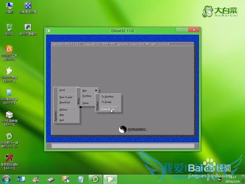The width and height of the screenshot is (245, 184).
Task: Open the monitor icon on the taskbar
Action: (21, 179)
